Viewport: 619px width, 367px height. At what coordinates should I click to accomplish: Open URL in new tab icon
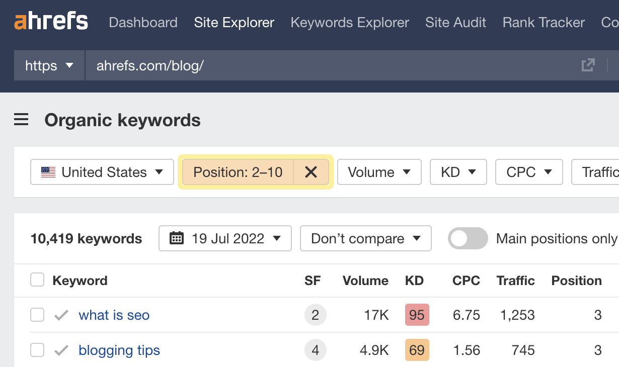click(x=588, y=65)
